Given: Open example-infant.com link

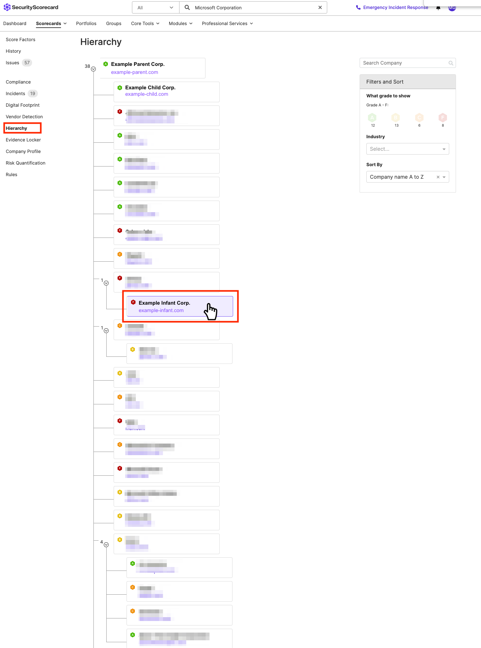Looking at the screenshot, I should coord(161,310).
